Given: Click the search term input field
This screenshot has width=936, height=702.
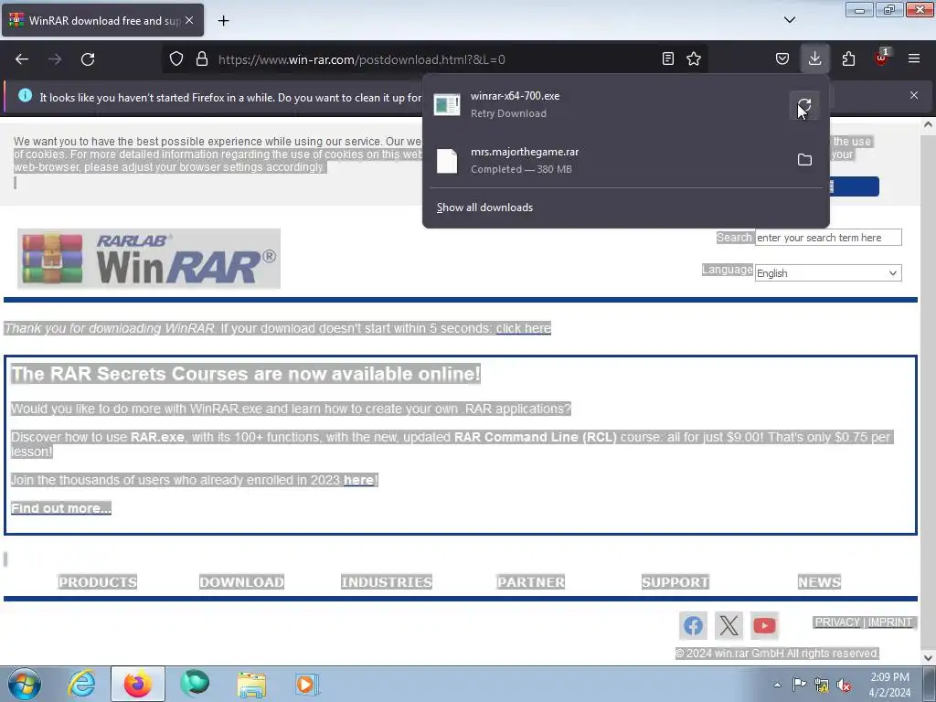Looking at the screenshot, I should tap(828, 238).
